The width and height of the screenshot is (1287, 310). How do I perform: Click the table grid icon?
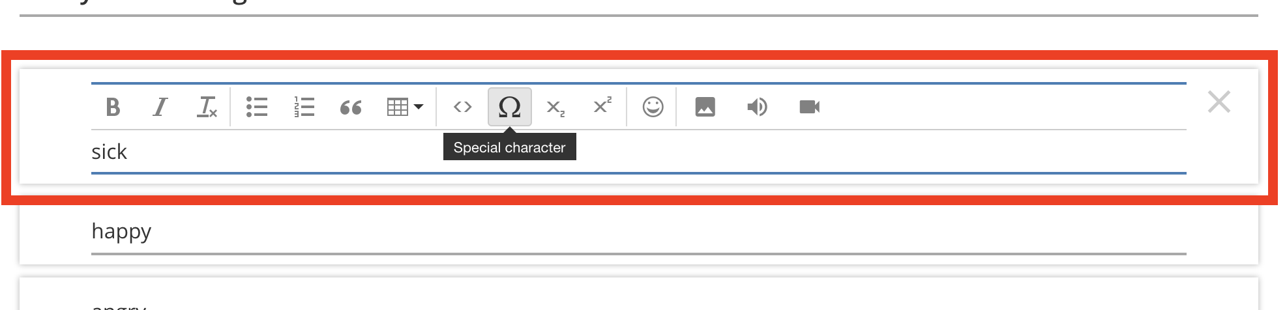tap(397, 107)
